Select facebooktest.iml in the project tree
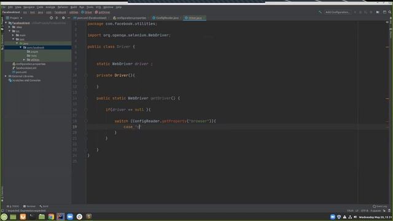The height and width of the screenshot is (221, 393). pyautogui.click(x=25, y=68)
